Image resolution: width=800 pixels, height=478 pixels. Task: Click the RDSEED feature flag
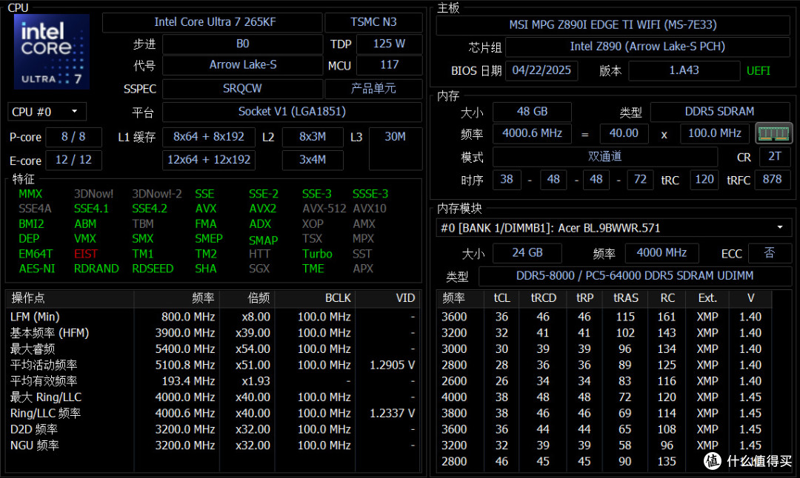click(153, 269)
